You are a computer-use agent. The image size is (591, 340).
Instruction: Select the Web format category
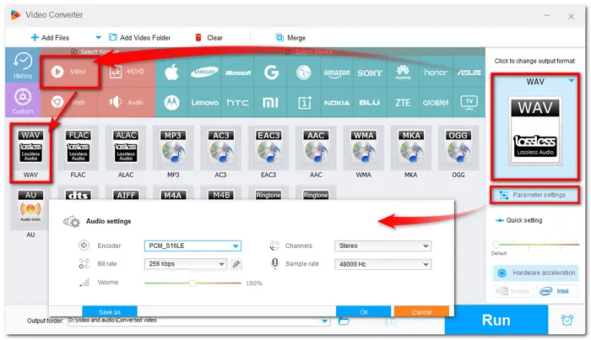point(70,102)
